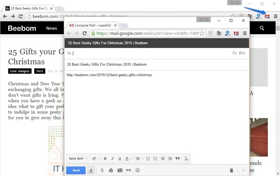Click the shield extension icon in compose window
The width and height of the screenshot is (280, 176).
210,33
